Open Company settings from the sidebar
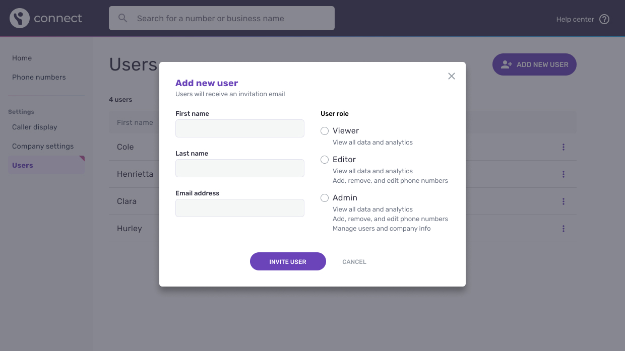Image resolution: width=625 pixels, height=351 pixels. pos(42,146)
